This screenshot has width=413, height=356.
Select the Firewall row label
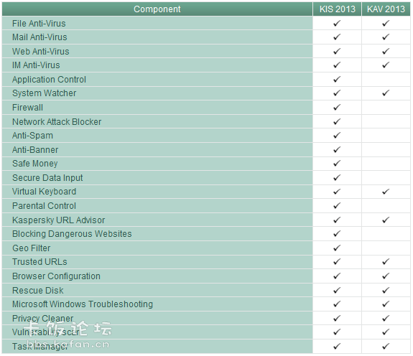(x=28, y=108)
